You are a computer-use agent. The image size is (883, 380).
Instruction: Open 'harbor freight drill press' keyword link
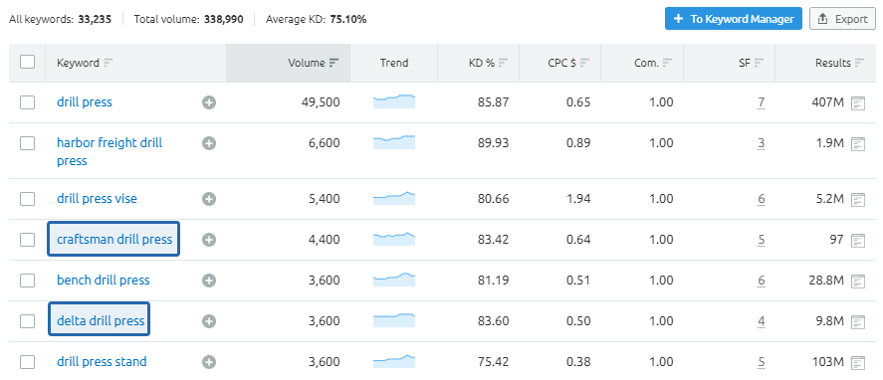110,151
